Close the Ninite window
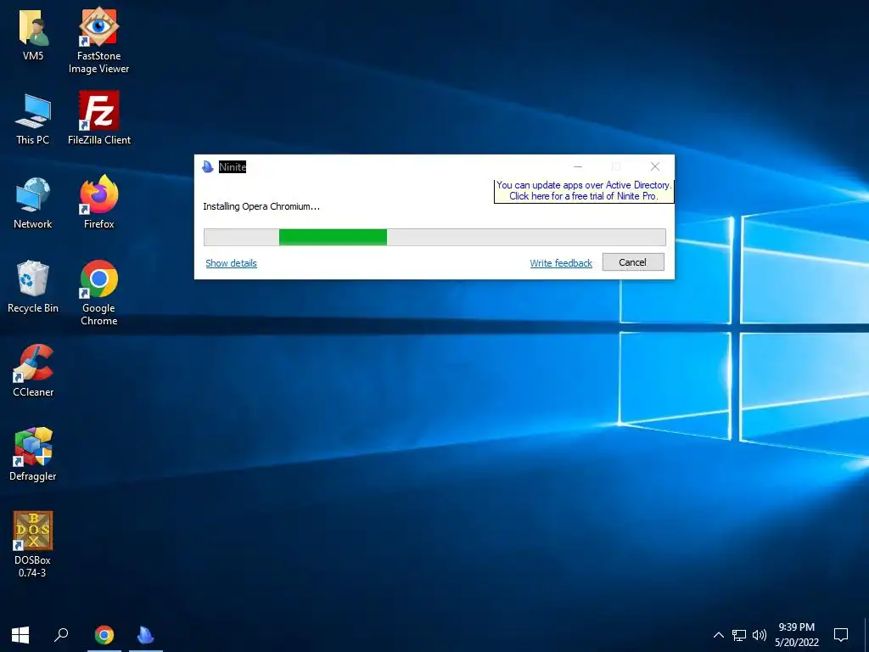The image size is (869, 652). pos(655,166)
